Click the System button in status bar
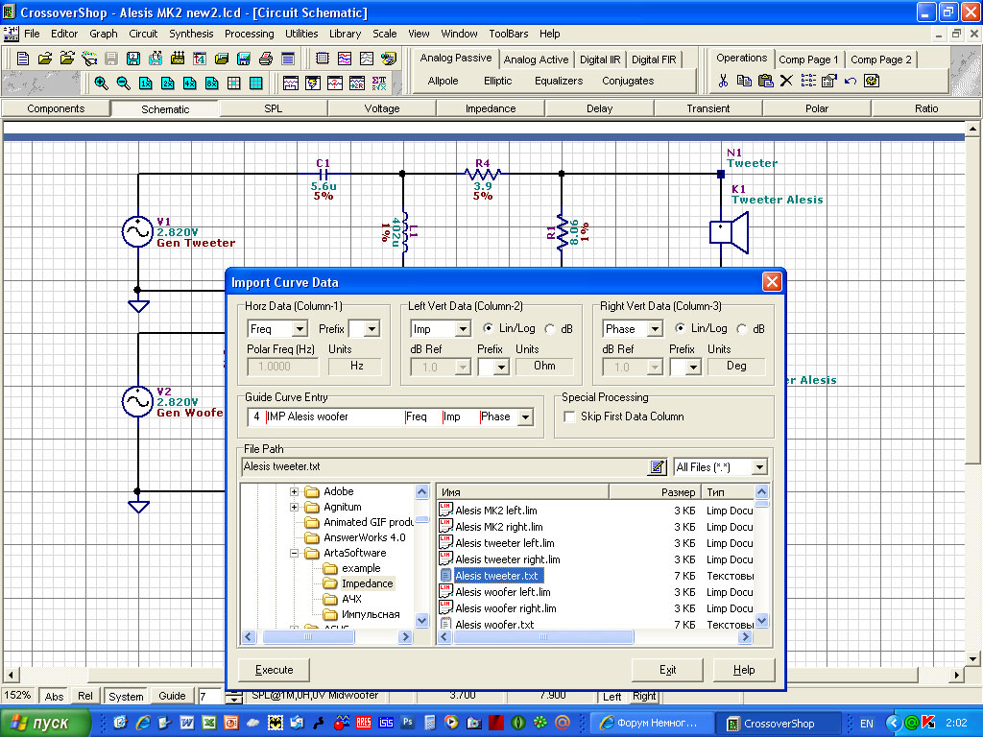The width and height of the screenshot is (983, 737). click(x=126, y=697)
